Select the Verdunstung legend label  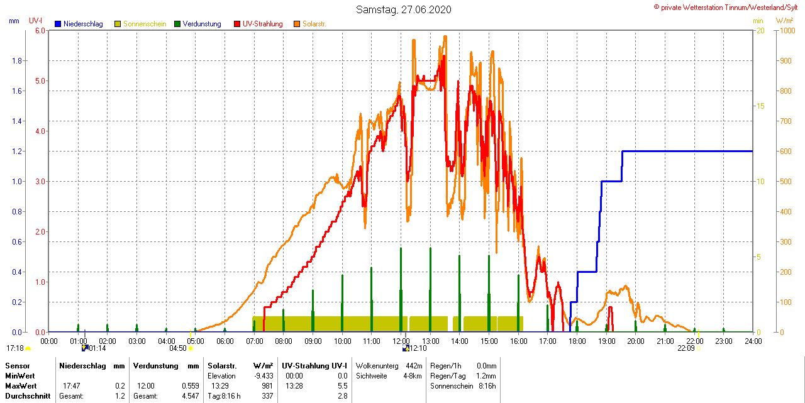point(202,24)
